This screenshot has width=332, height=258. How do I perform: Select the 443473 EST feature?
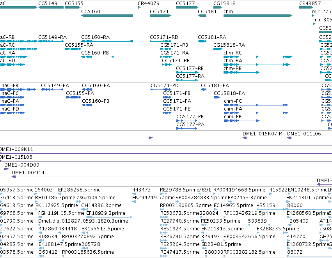coord(134,194)
